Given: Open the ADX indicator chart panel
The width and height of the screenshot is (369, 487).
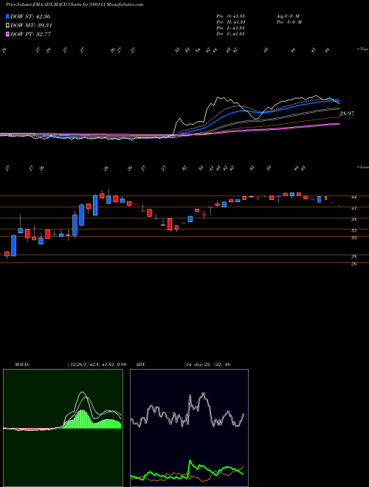Looking at the screenshot, I should [x=189, y=428].
